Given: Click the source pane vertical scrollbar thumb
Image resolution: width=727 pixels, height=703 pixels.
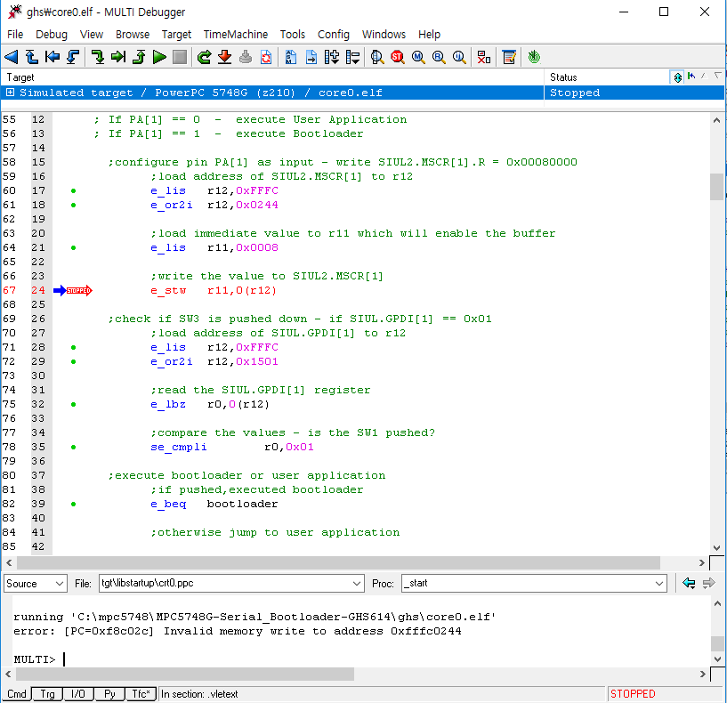Looking at the screenshot, I should pyautogui.click(x=716, y=186).
